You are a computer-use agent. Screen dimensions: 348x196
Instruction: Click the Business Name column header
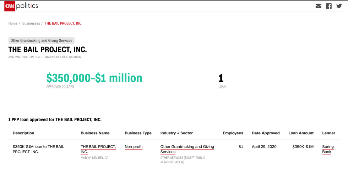[x=95, y=133]
